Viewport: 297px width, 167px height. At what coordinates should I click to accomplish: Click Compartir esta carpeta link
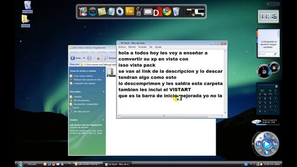[x=84, y=83]
